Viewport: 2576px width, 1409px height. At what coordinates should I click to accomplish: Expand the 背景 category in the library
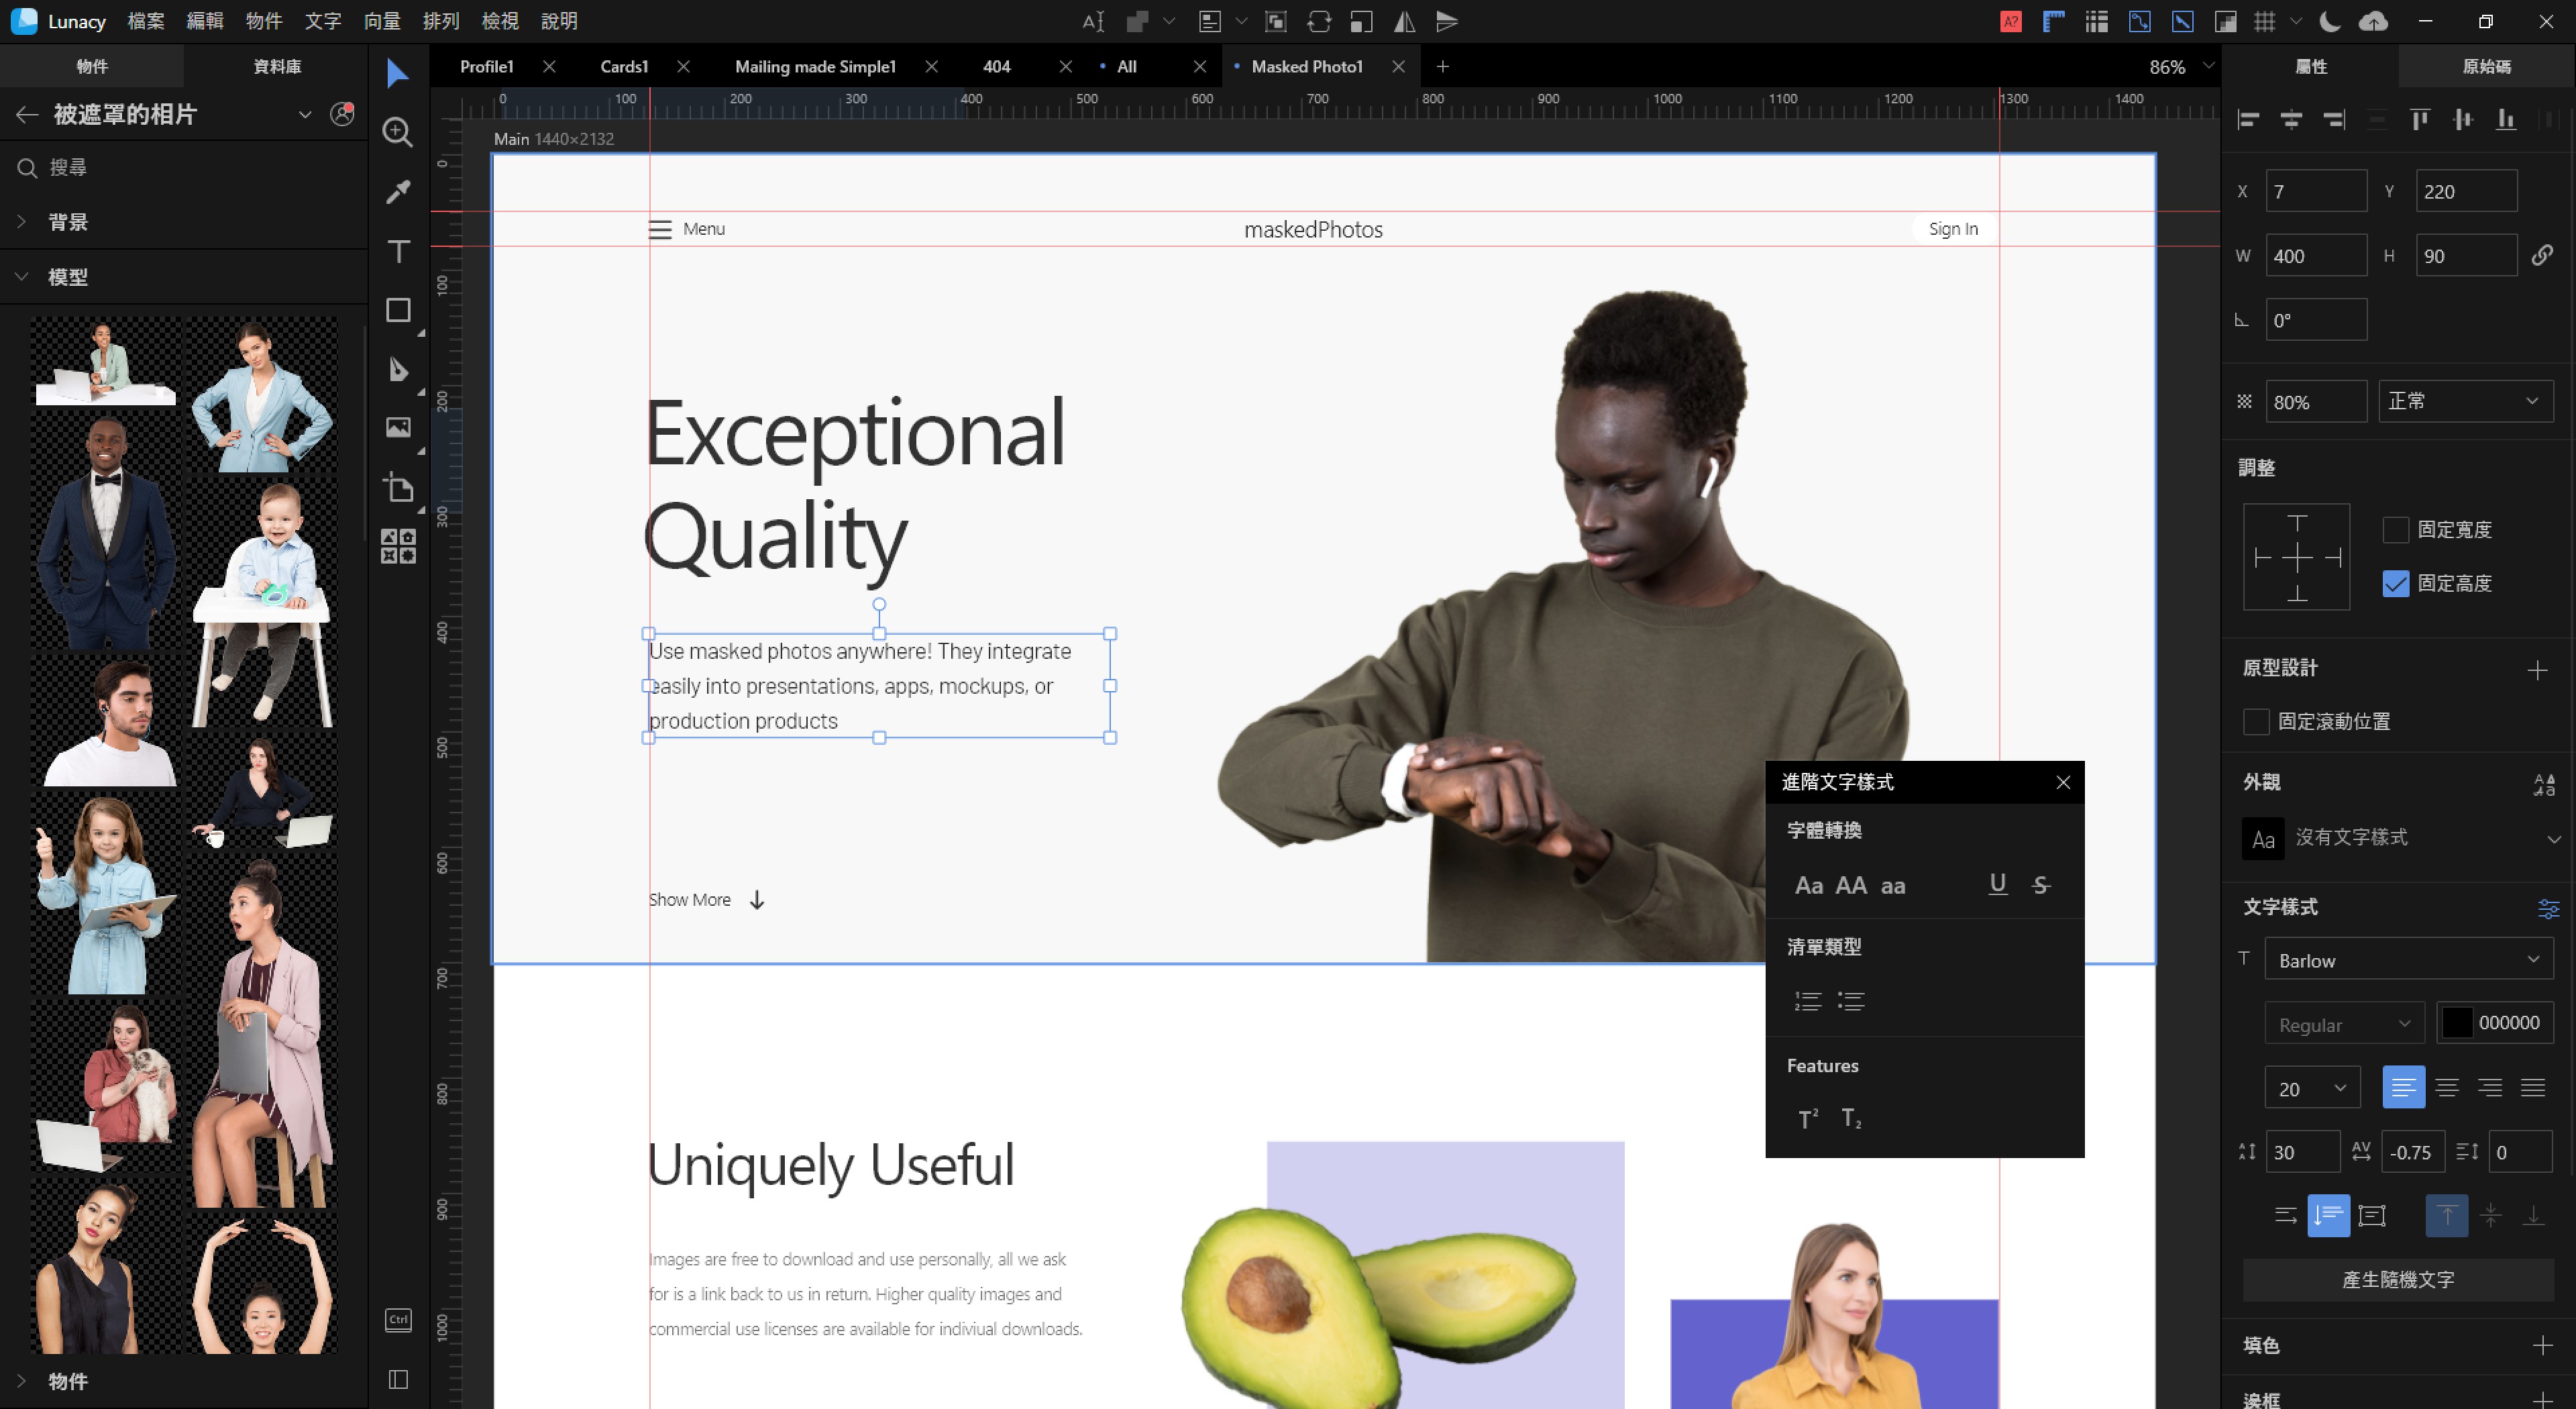point(68,222)
